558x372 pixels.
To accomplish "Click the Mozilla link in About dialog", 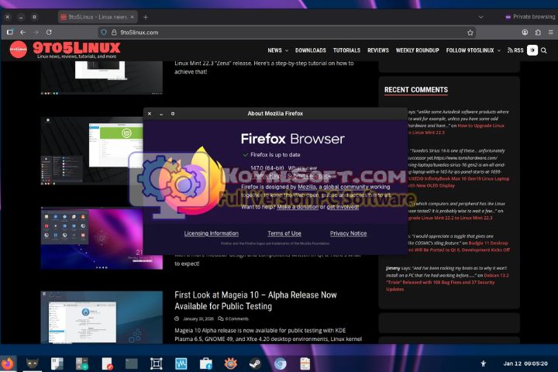I will (307, 187).
